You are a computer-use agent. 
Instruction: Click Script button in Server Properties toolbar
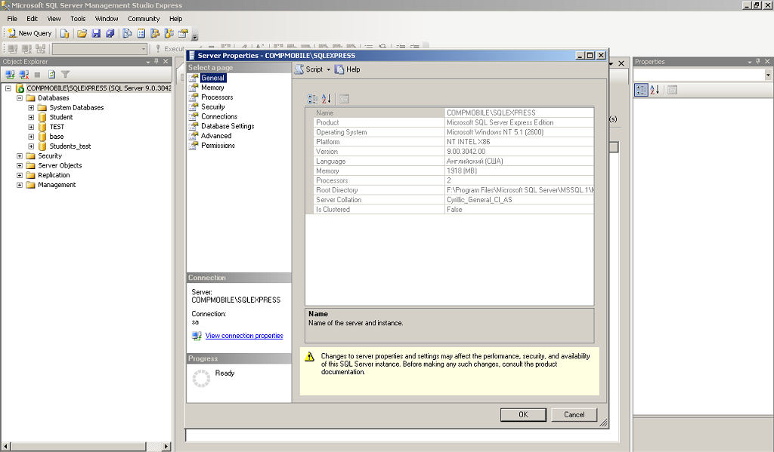[x=309, y=69]
